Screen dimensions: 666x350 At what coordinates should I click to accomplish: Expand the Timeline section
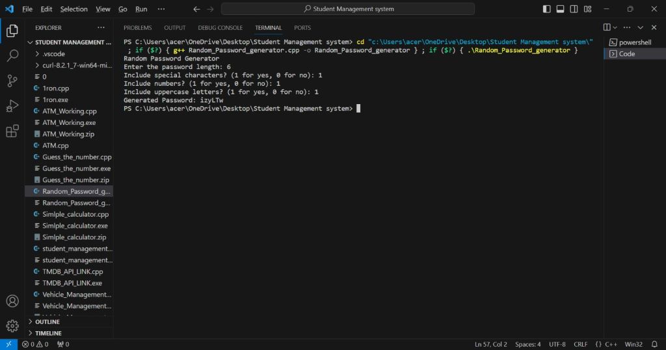pyautogui.click(x=70, y=334)
